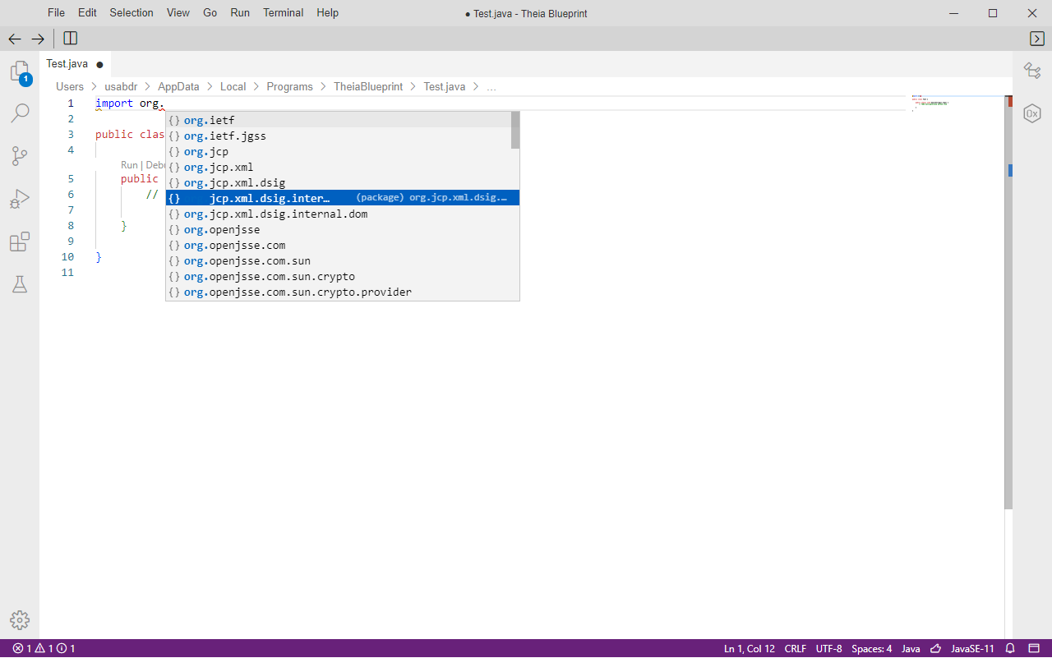Open the Run and Debug view
This screenshot has height=658, width=1052.
(20, 198)
